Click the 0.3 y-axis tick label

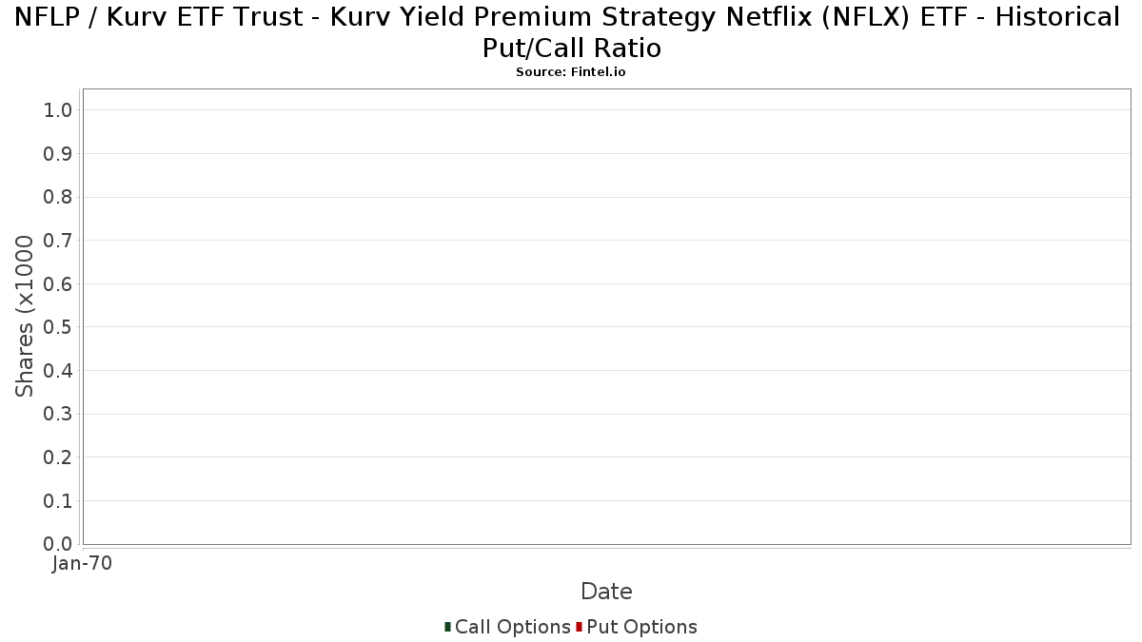58,414
